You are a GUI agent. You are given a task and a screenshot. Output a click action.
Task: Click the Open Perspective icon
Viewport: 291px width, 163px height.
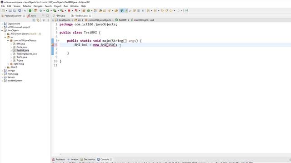click(186, 11)
